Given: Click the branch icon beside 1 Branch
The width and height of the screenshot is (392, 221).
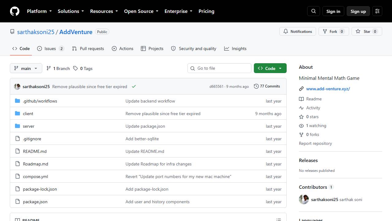Looking at the screenshot, I should pyautogui.click(x=48, y=68).
